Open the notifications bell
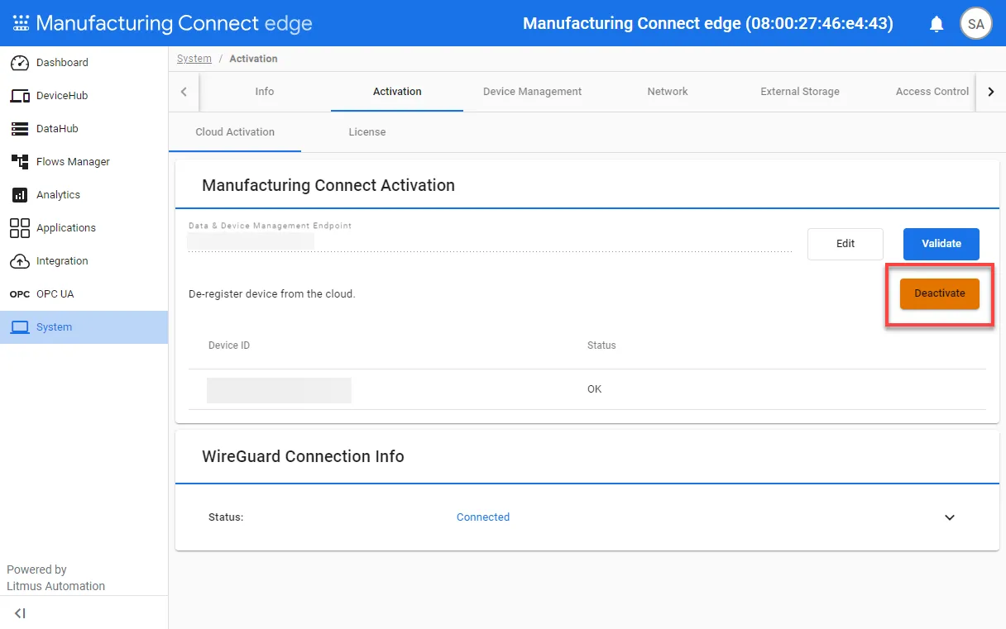1006x629 pixels. (937, 24)
